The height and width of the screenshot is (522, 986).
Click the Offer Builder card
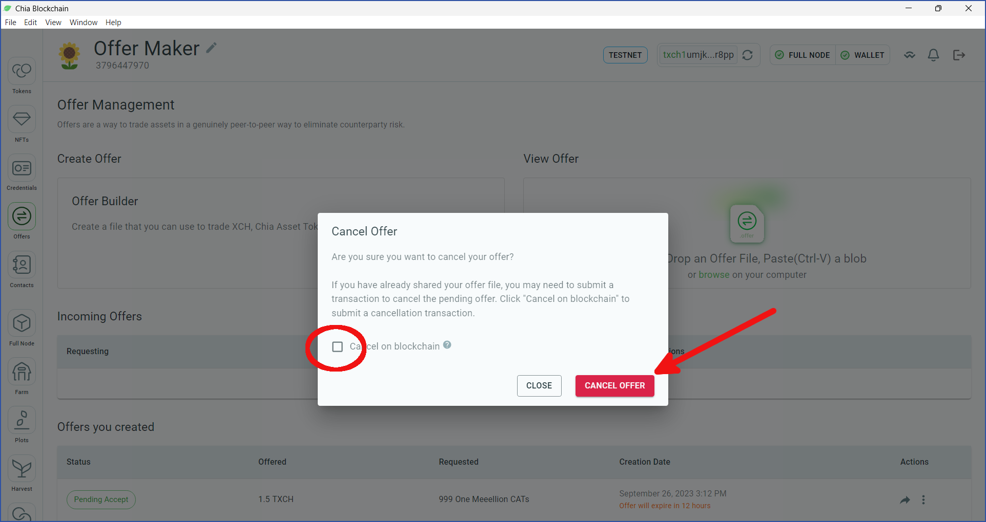pyautogui.click(x=281, y=233)
